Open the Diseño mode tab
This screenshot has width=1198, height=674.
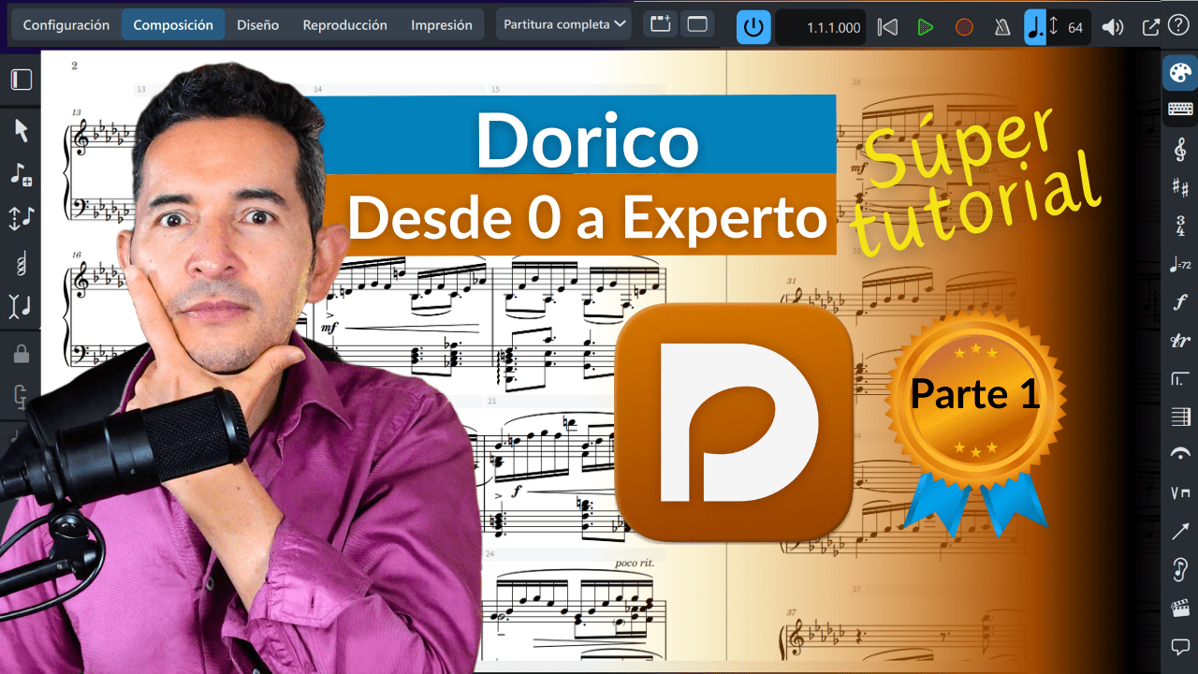pyautogui.click(x=257, y=25)
